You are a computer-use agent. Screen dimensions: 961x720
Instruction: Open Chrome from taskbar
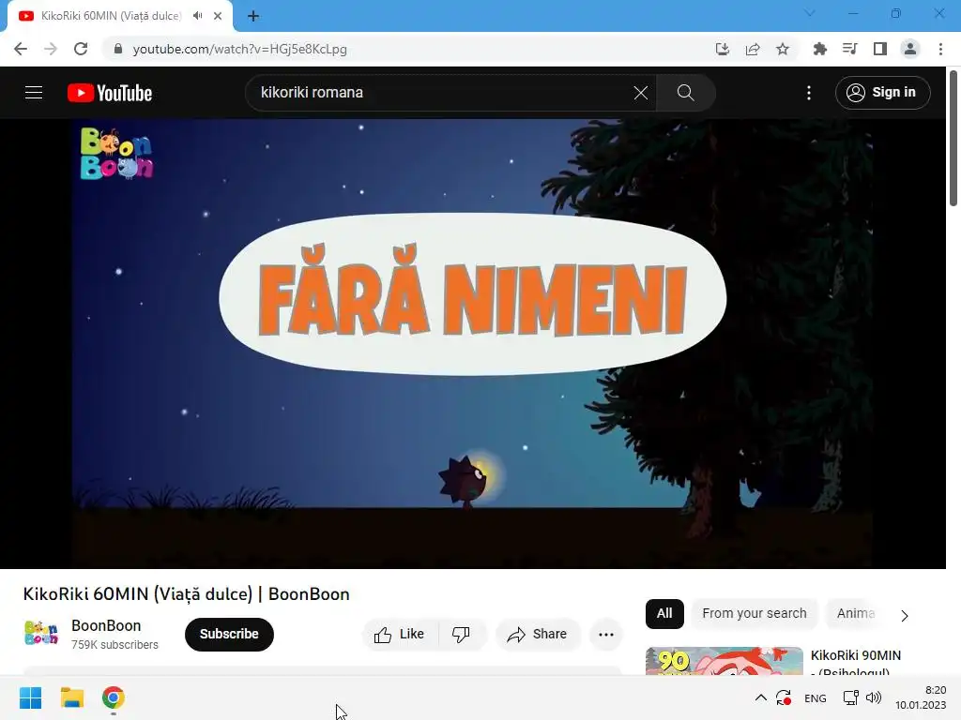[114, 697]
